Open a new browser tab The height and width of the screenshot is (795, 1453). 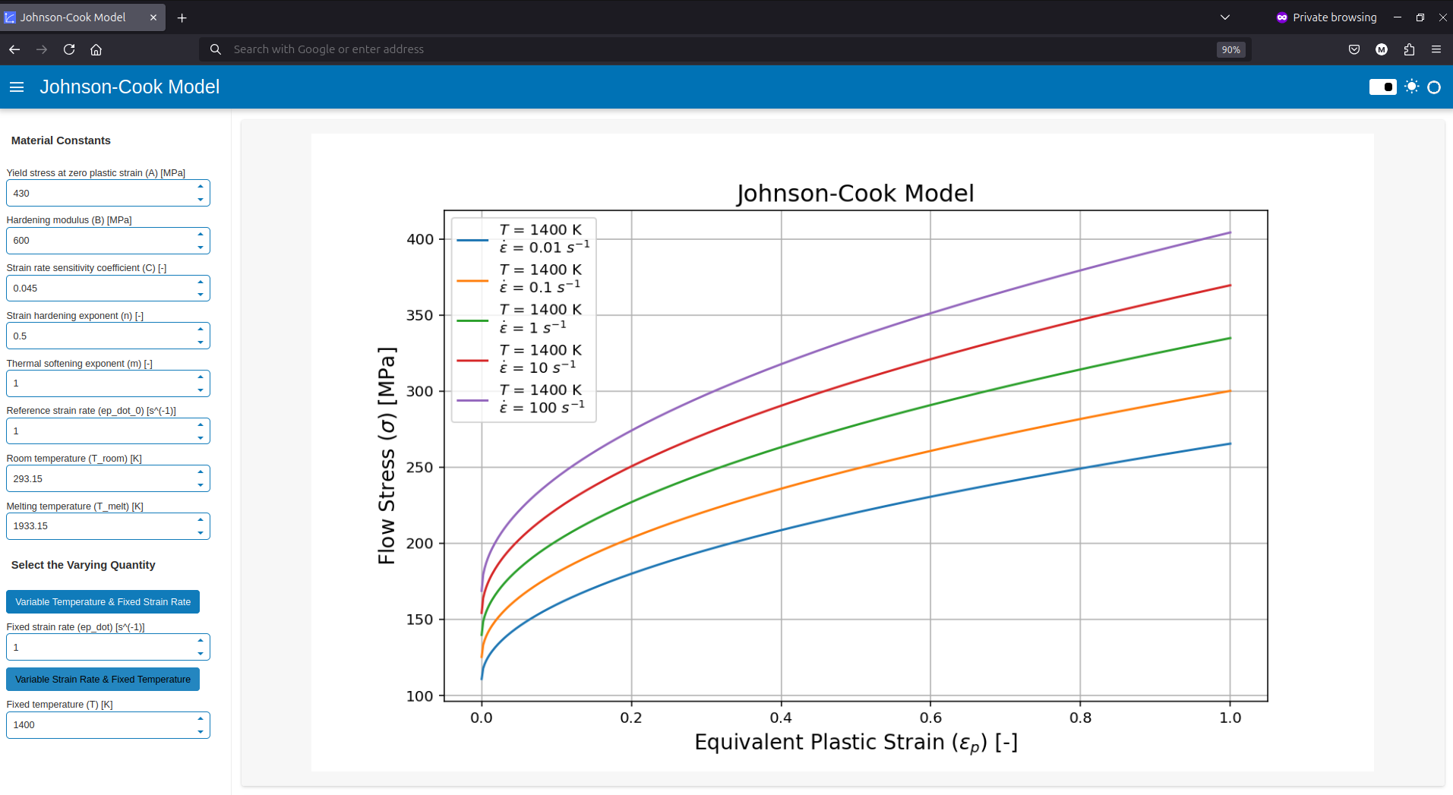pos(182,17)
